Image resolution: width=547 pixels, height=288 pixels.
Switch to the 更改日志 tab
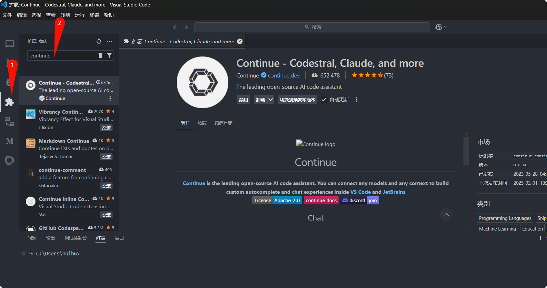pos(224,123)
